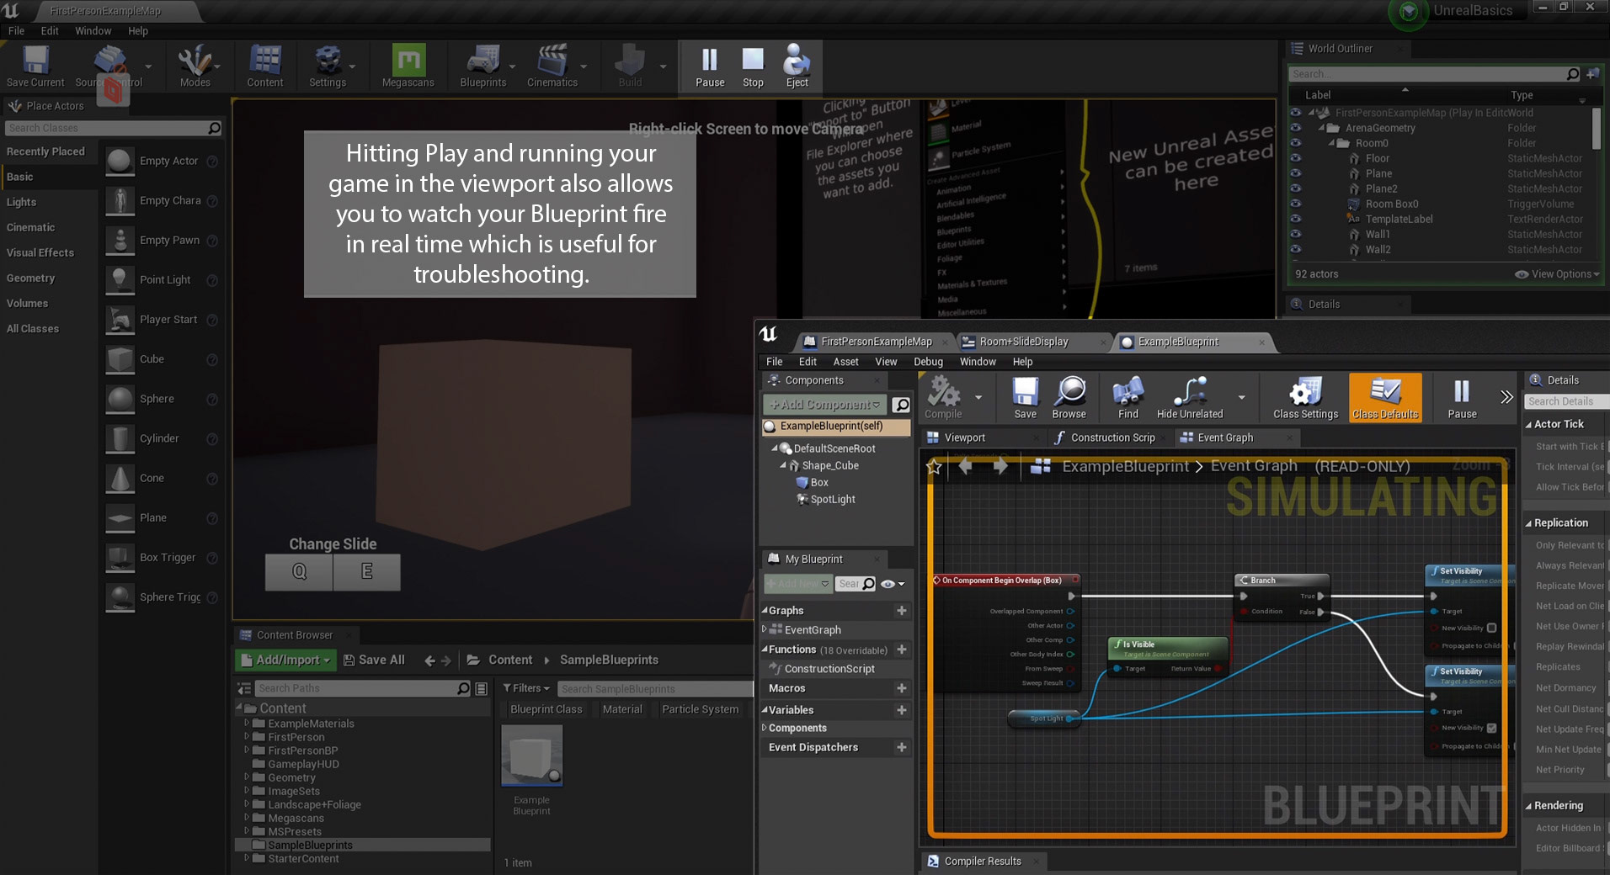The image size is (1610, 875).
Task: Toggle My Blueprint view options eye
Action: [892, 584]
